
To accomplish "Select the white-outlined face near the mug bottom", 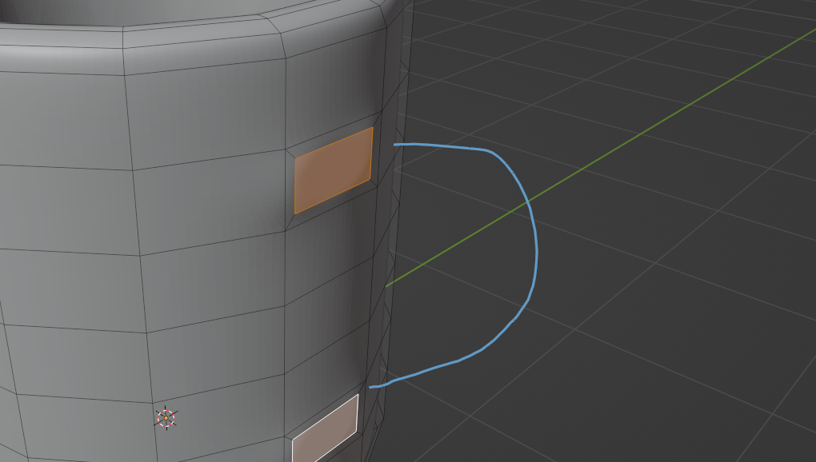I will [326, 429].
